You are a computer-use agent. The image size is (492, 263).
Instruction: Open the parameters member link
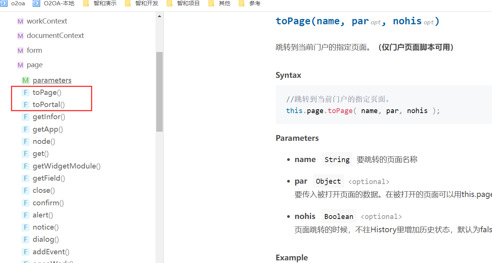(52, 80)
